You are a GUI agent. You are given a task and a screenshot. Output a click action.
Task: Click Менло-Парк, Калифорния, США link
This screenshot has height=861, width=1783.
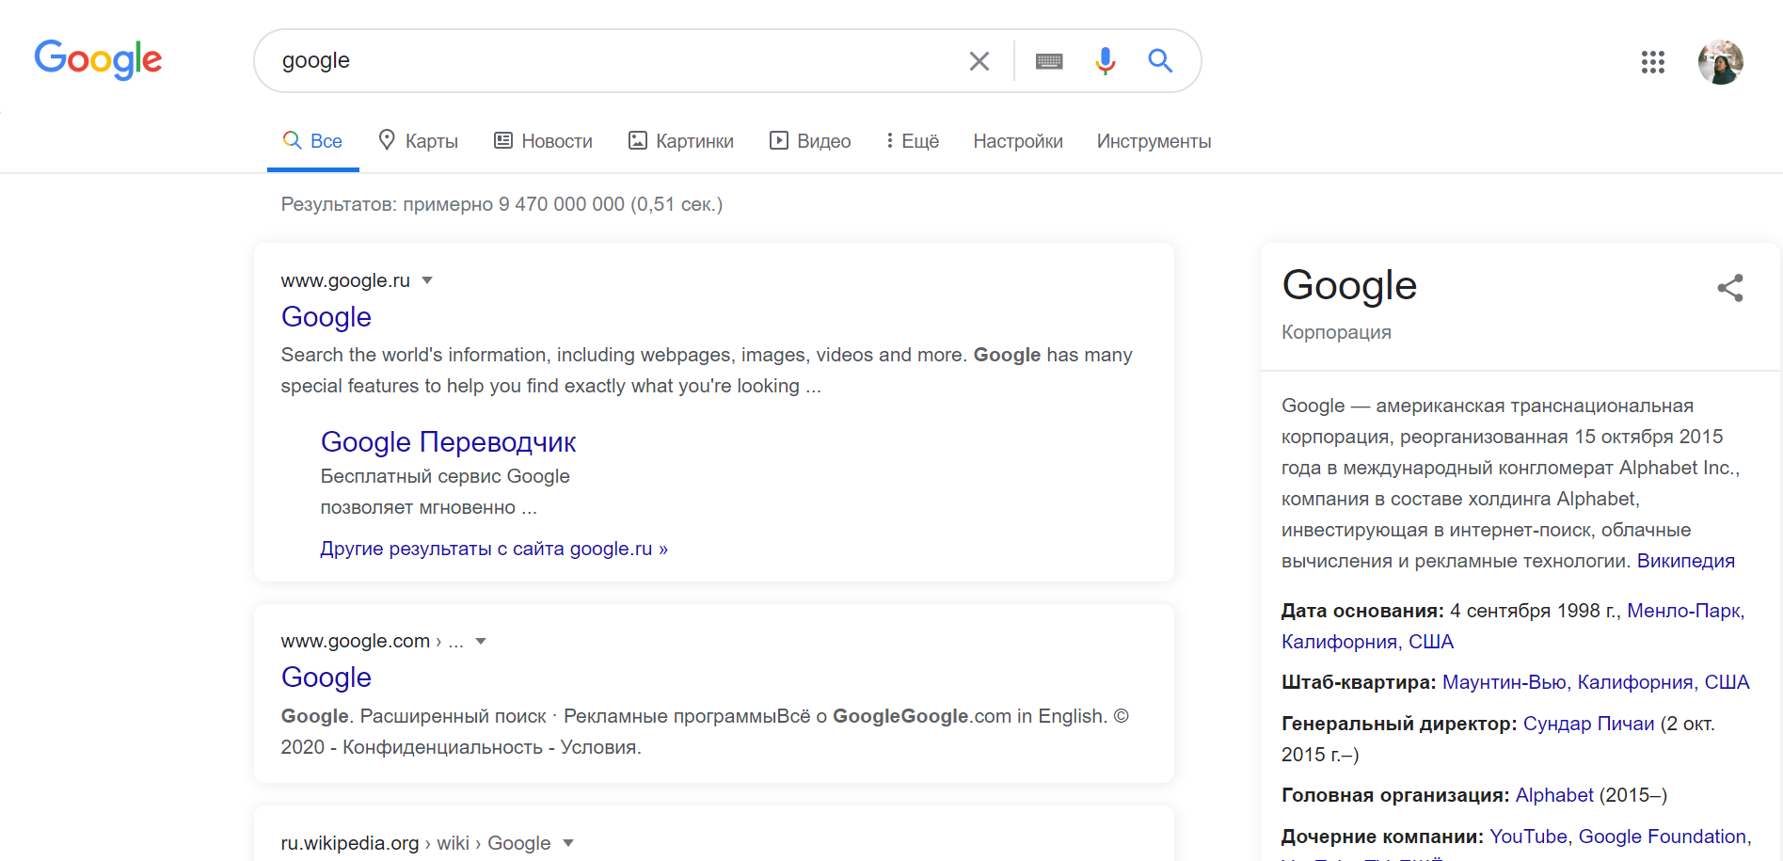[x=1513, y=626]
